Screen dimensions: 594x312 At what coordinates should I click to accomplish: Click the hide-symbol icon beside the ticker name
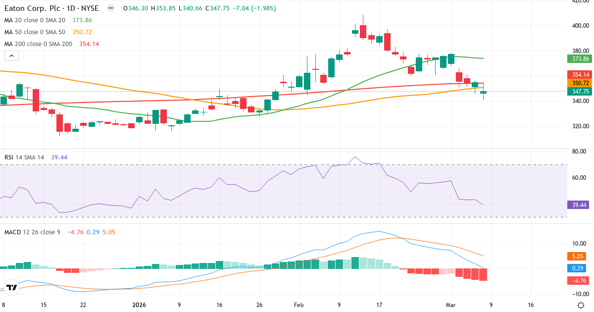(110, 8)
